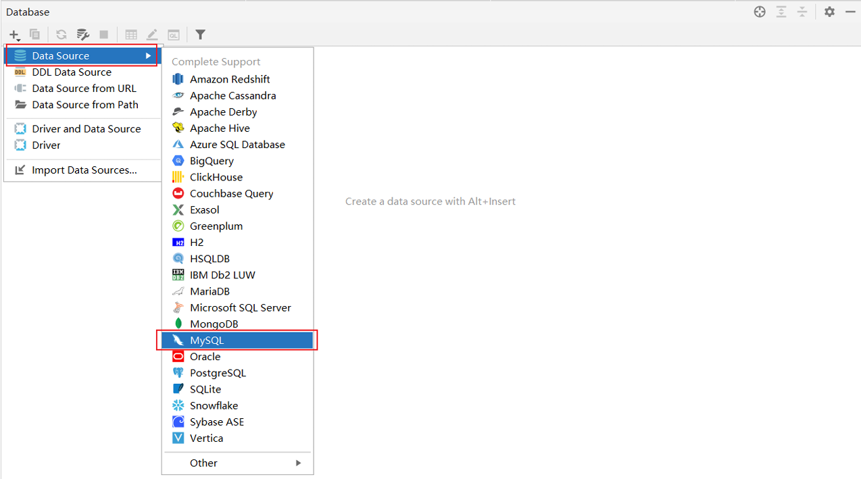Click the IBM Db2 icon
Screen dimensions: 861x479
coord(178,275)
